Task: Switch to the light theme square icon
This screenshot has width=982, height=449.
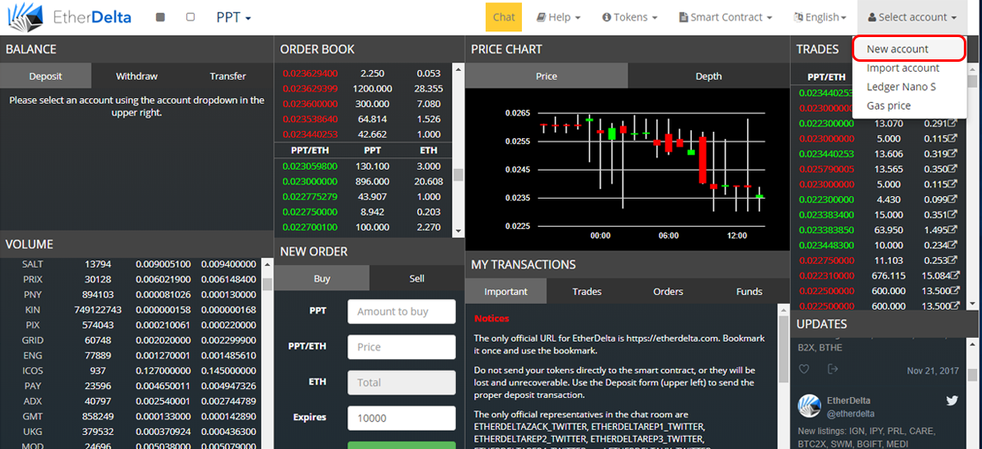Action: pyautogui.click(x=190, y=17)
